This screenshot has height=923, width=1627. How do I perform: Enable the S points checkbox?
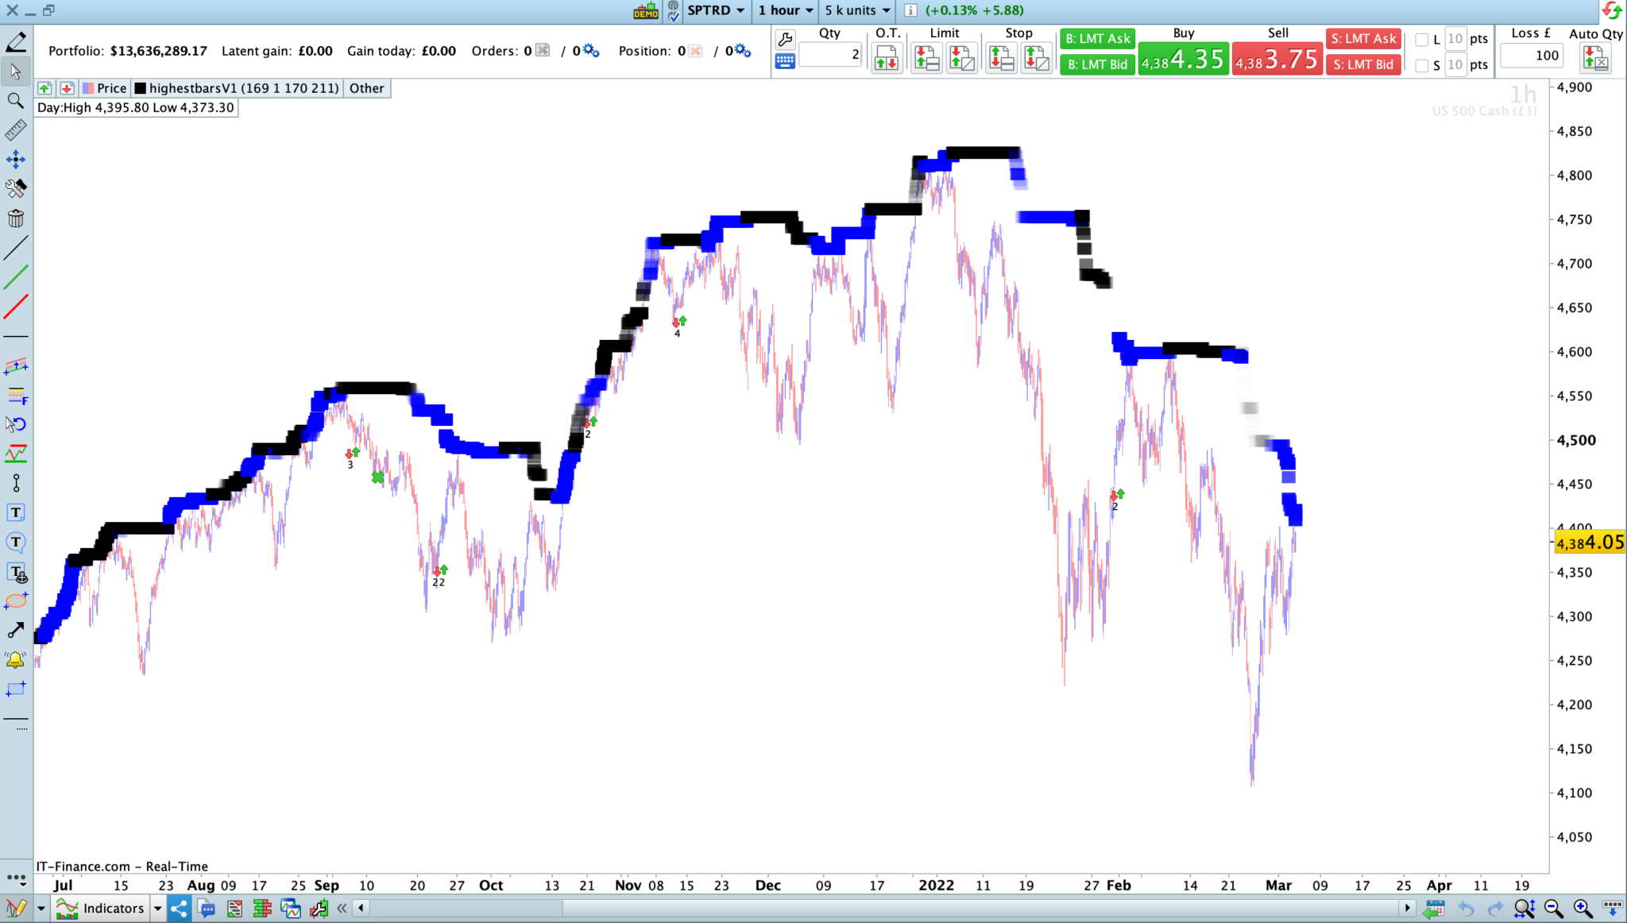coord(1422,66)
